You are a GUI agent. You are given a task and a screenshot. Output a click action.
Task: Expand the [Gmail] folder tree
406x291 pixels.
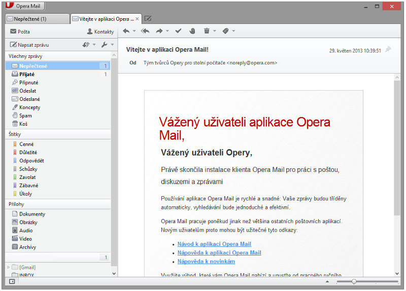(8, 267)
